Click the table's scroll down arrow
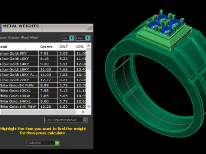Image resolution: width=206 pixels, height=154 pixels. coord(88,107)
